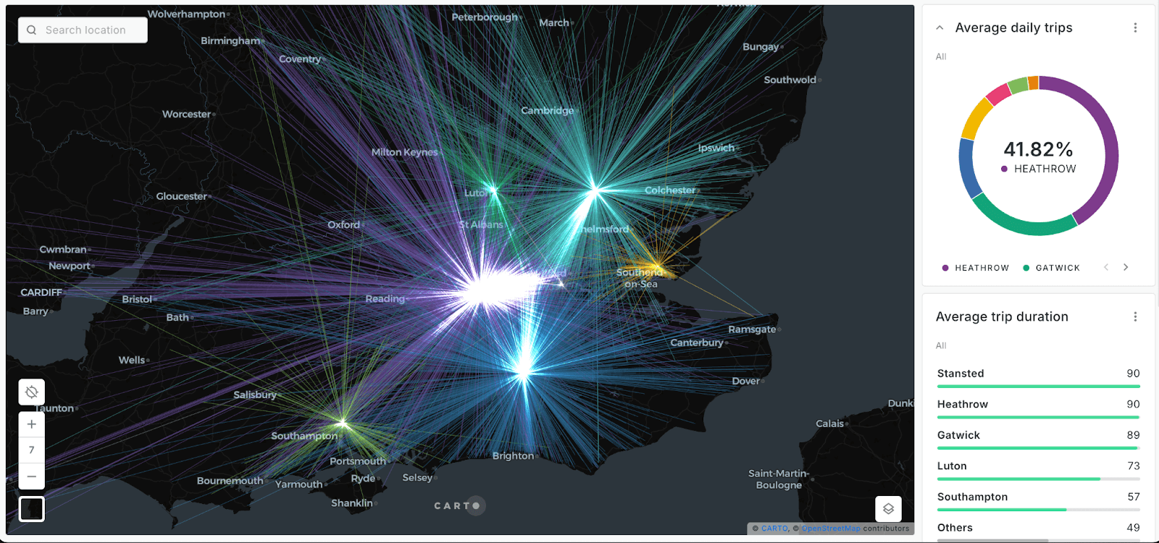
Task: Click the Oxford map label
Action: point(343,224)
